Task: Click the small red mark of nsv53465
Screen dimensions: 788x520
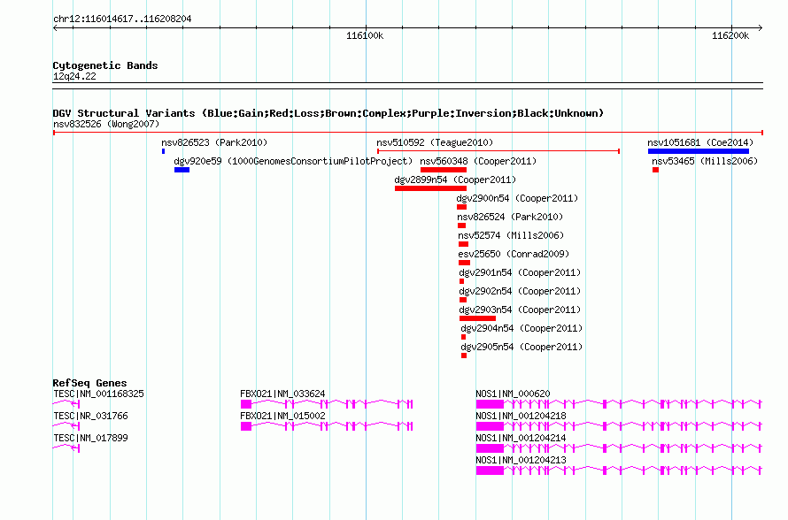Action: (x=655, y=170)
